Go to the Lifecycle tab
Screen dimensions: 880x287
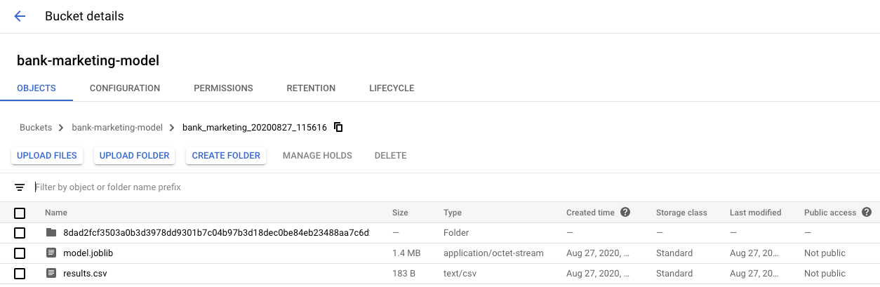tap(392, 88)
